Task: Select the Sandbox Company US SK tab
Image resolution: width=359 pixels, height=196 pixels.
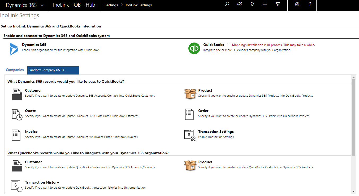Action: point(53,70)
